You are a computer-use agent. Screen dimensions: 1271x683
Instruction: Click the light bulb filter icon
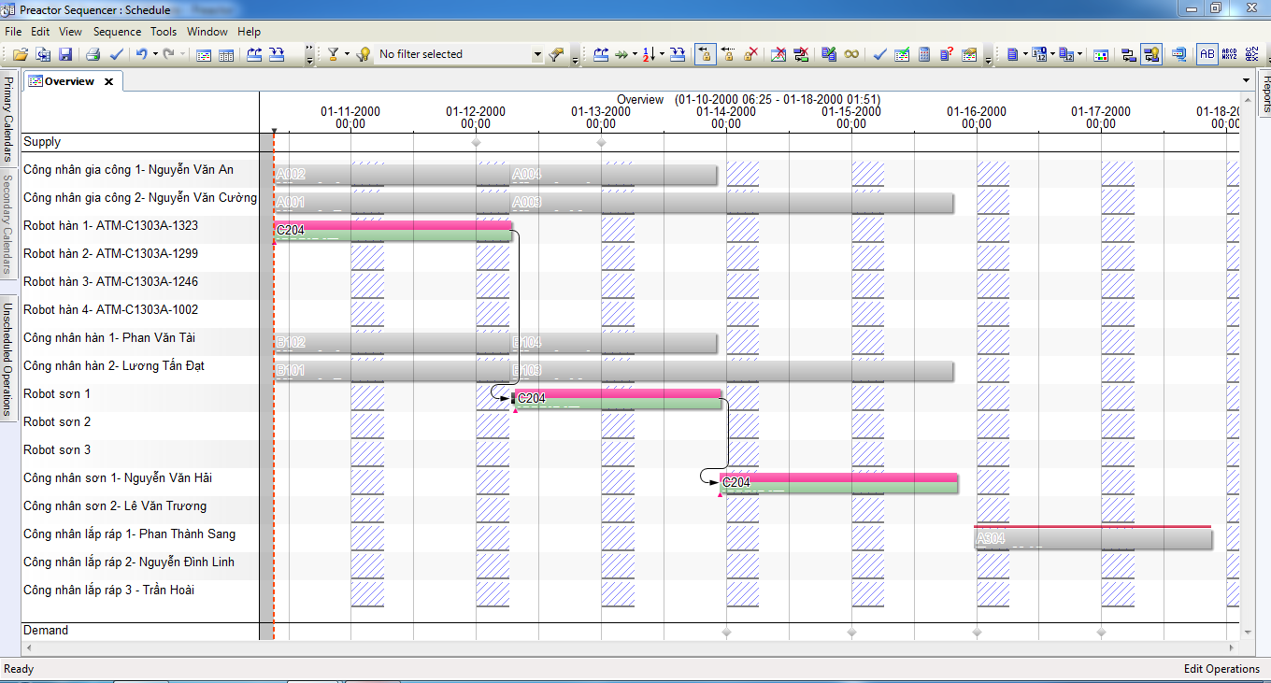[364, 55]
